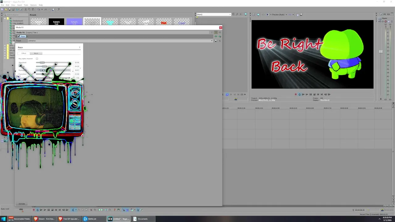The image size is (395, 222).
Task: Click Stop button under video preview
Action: coord(314,94)
